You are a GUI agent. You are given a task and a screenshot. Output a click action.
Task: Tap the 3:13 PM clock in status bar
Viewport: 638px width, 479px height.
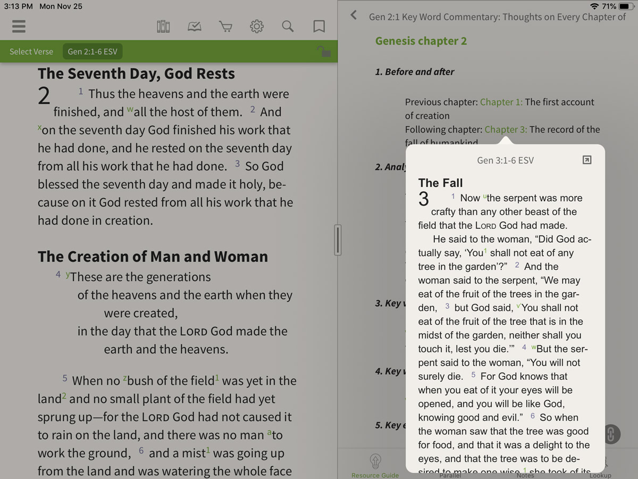pos(19,6)
